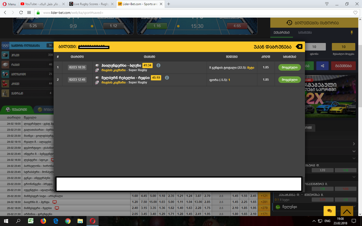Click the red გაუქმება cancel button

[x=343, y=66]
